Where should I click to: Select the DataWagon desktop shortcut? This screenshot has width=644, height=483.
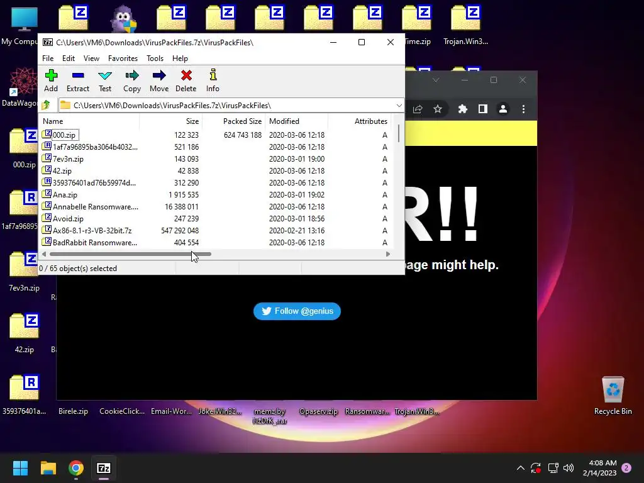click(x=19, y=87)
